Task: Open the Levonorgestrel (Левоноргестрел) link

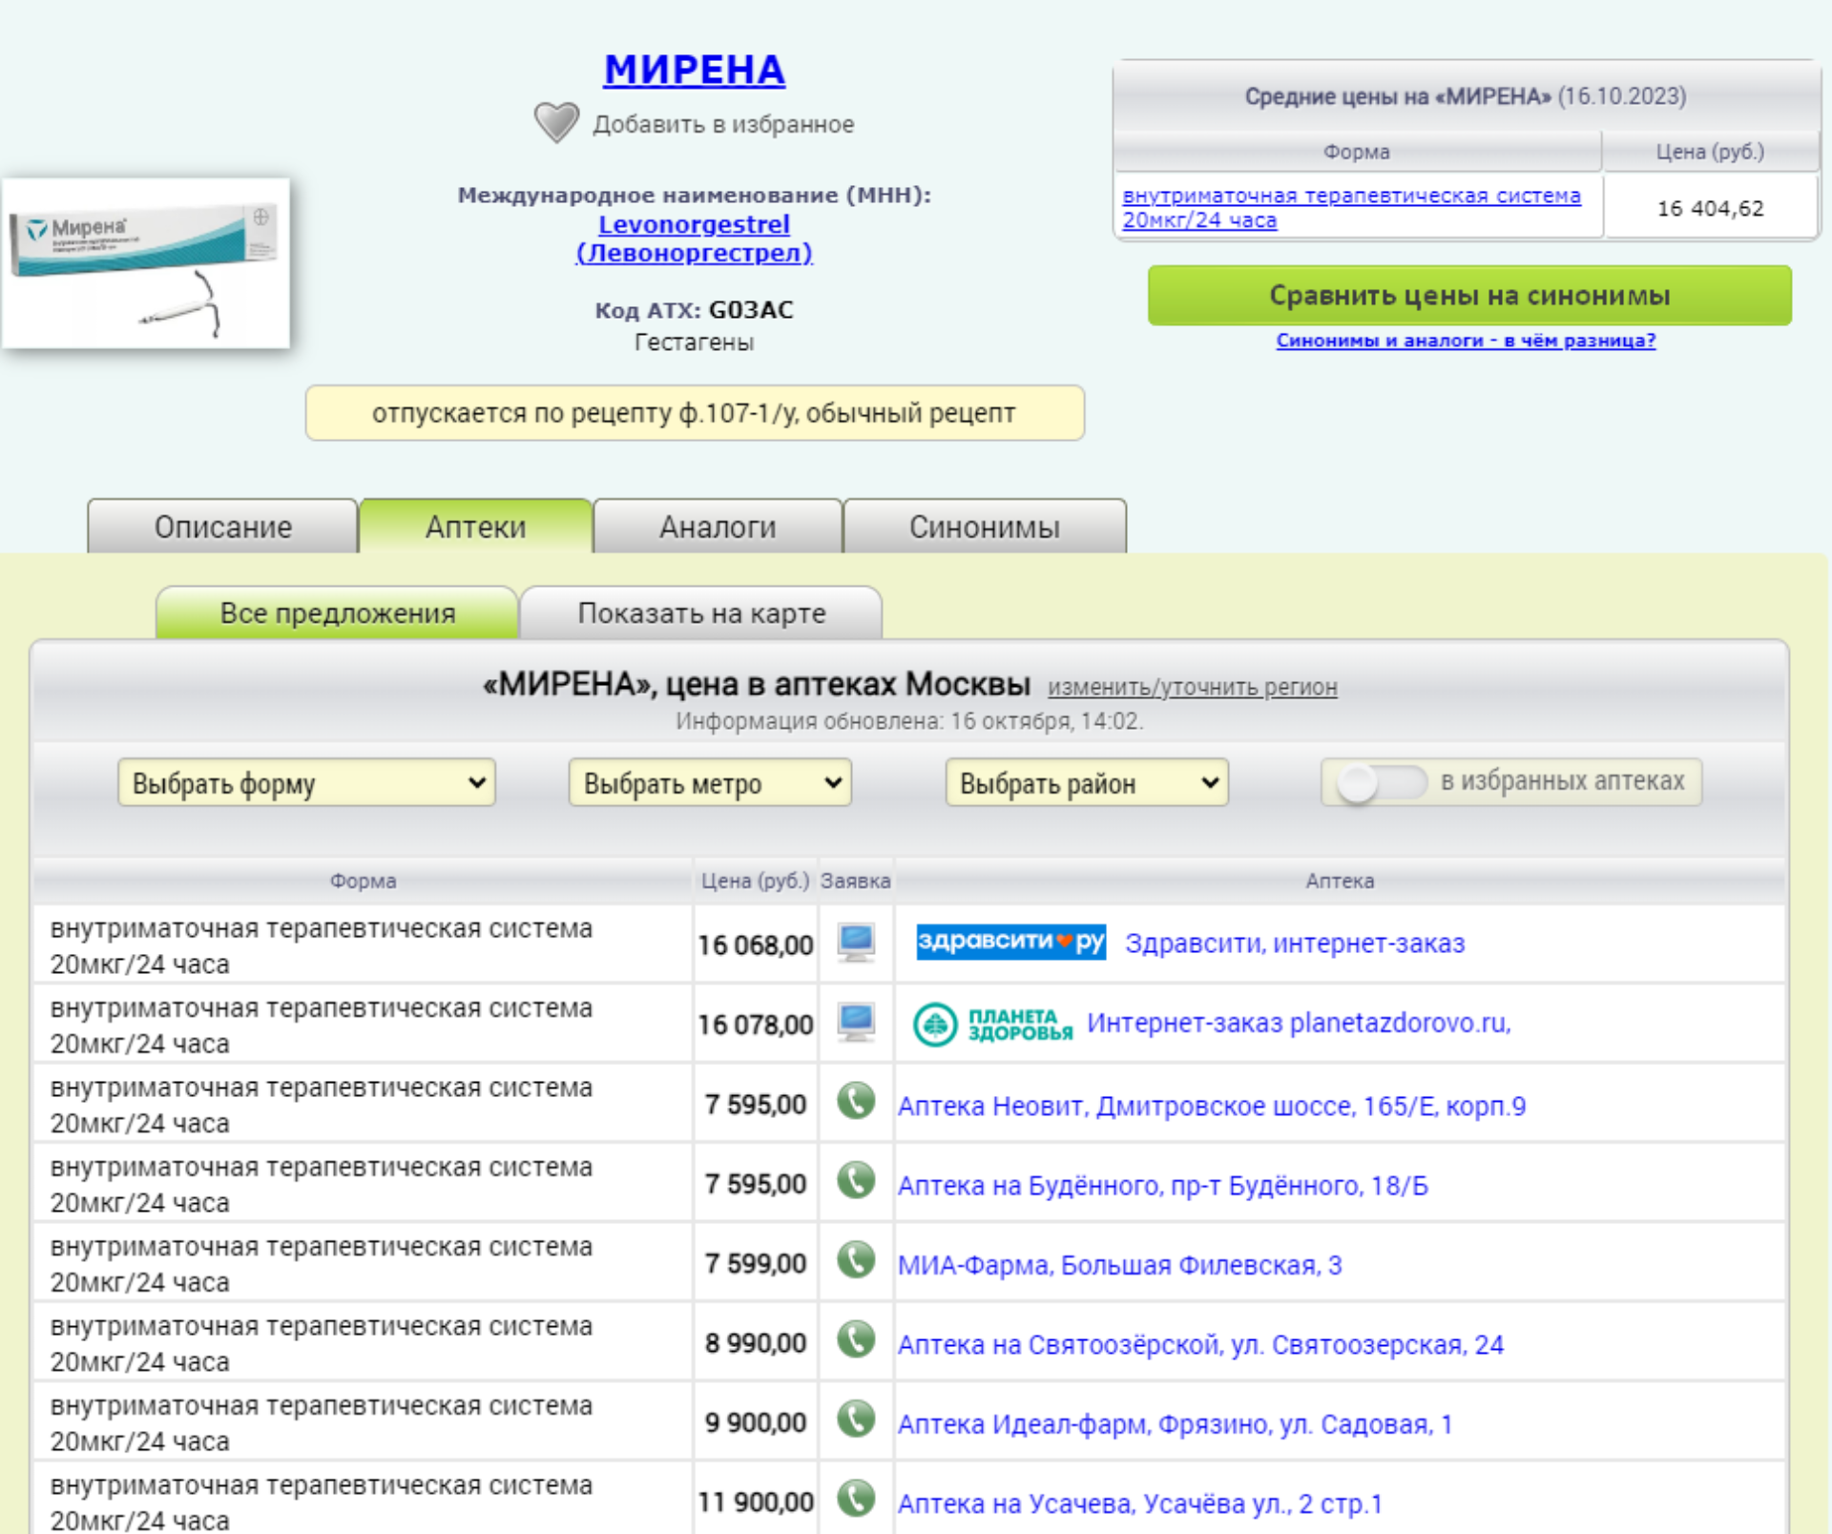Action: click(695, 238)
